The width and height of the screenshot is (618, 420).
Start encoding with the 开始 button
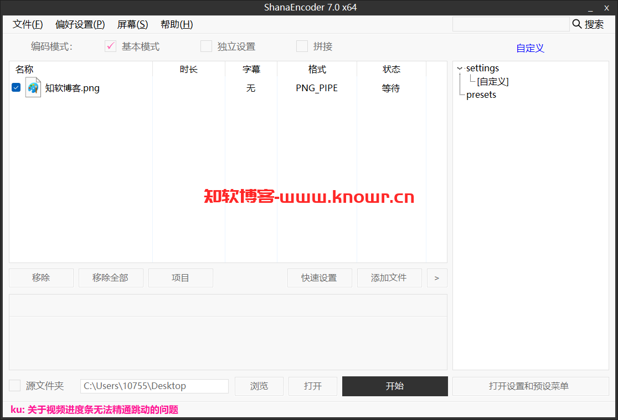click(x=395, y=386)
